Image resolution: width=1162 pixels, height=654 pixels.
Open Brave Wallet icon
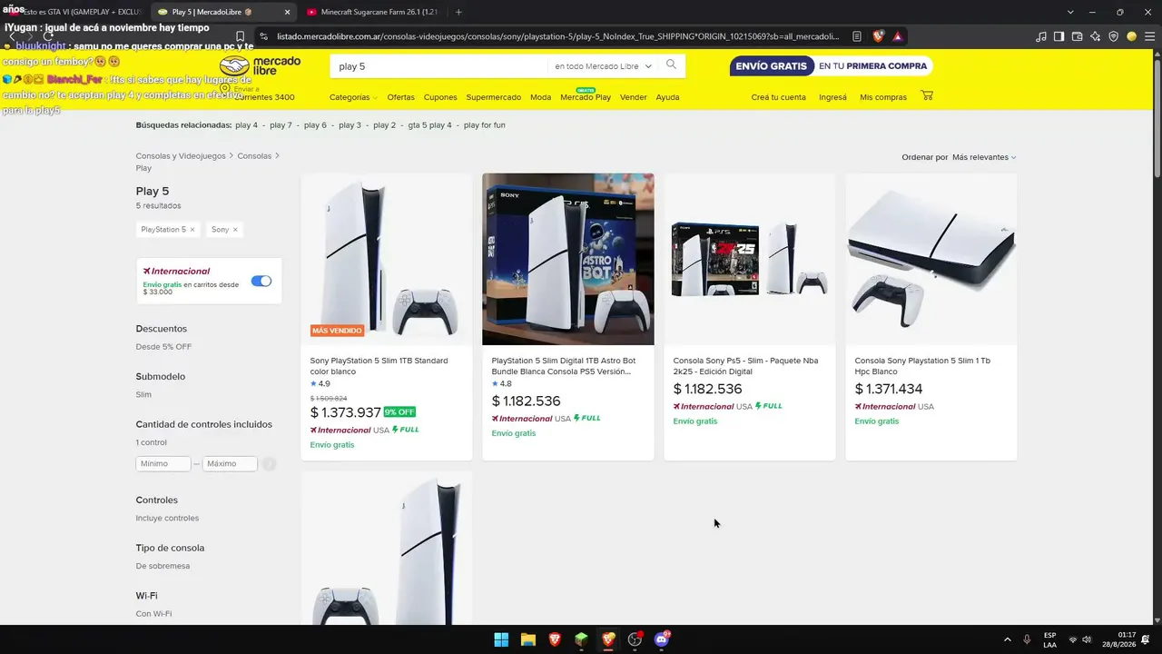click(x=1078, y=36)
